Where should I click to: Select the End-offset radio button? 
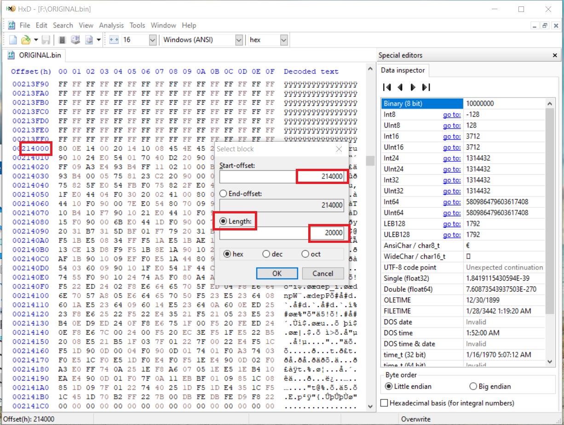point(223,194)
